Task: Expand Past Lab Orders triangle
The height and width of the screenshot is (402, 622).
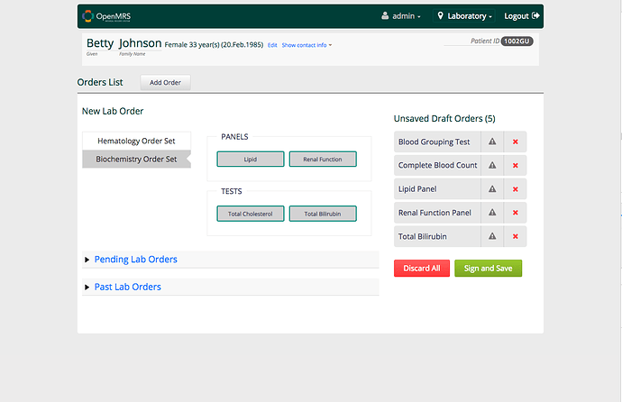Action: tap(87, 287)
